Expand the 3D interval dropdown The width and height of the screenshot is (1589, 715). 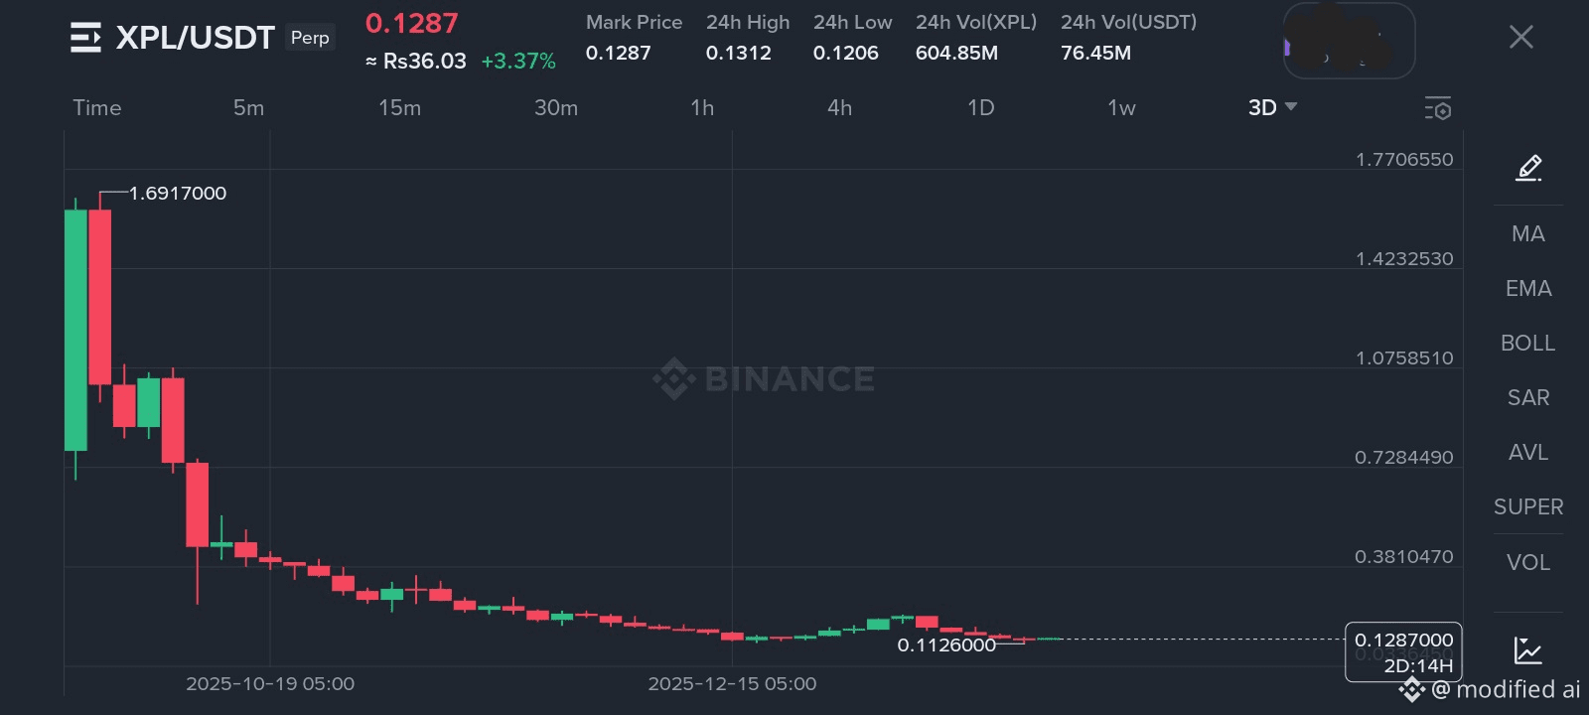[1272, 107]
